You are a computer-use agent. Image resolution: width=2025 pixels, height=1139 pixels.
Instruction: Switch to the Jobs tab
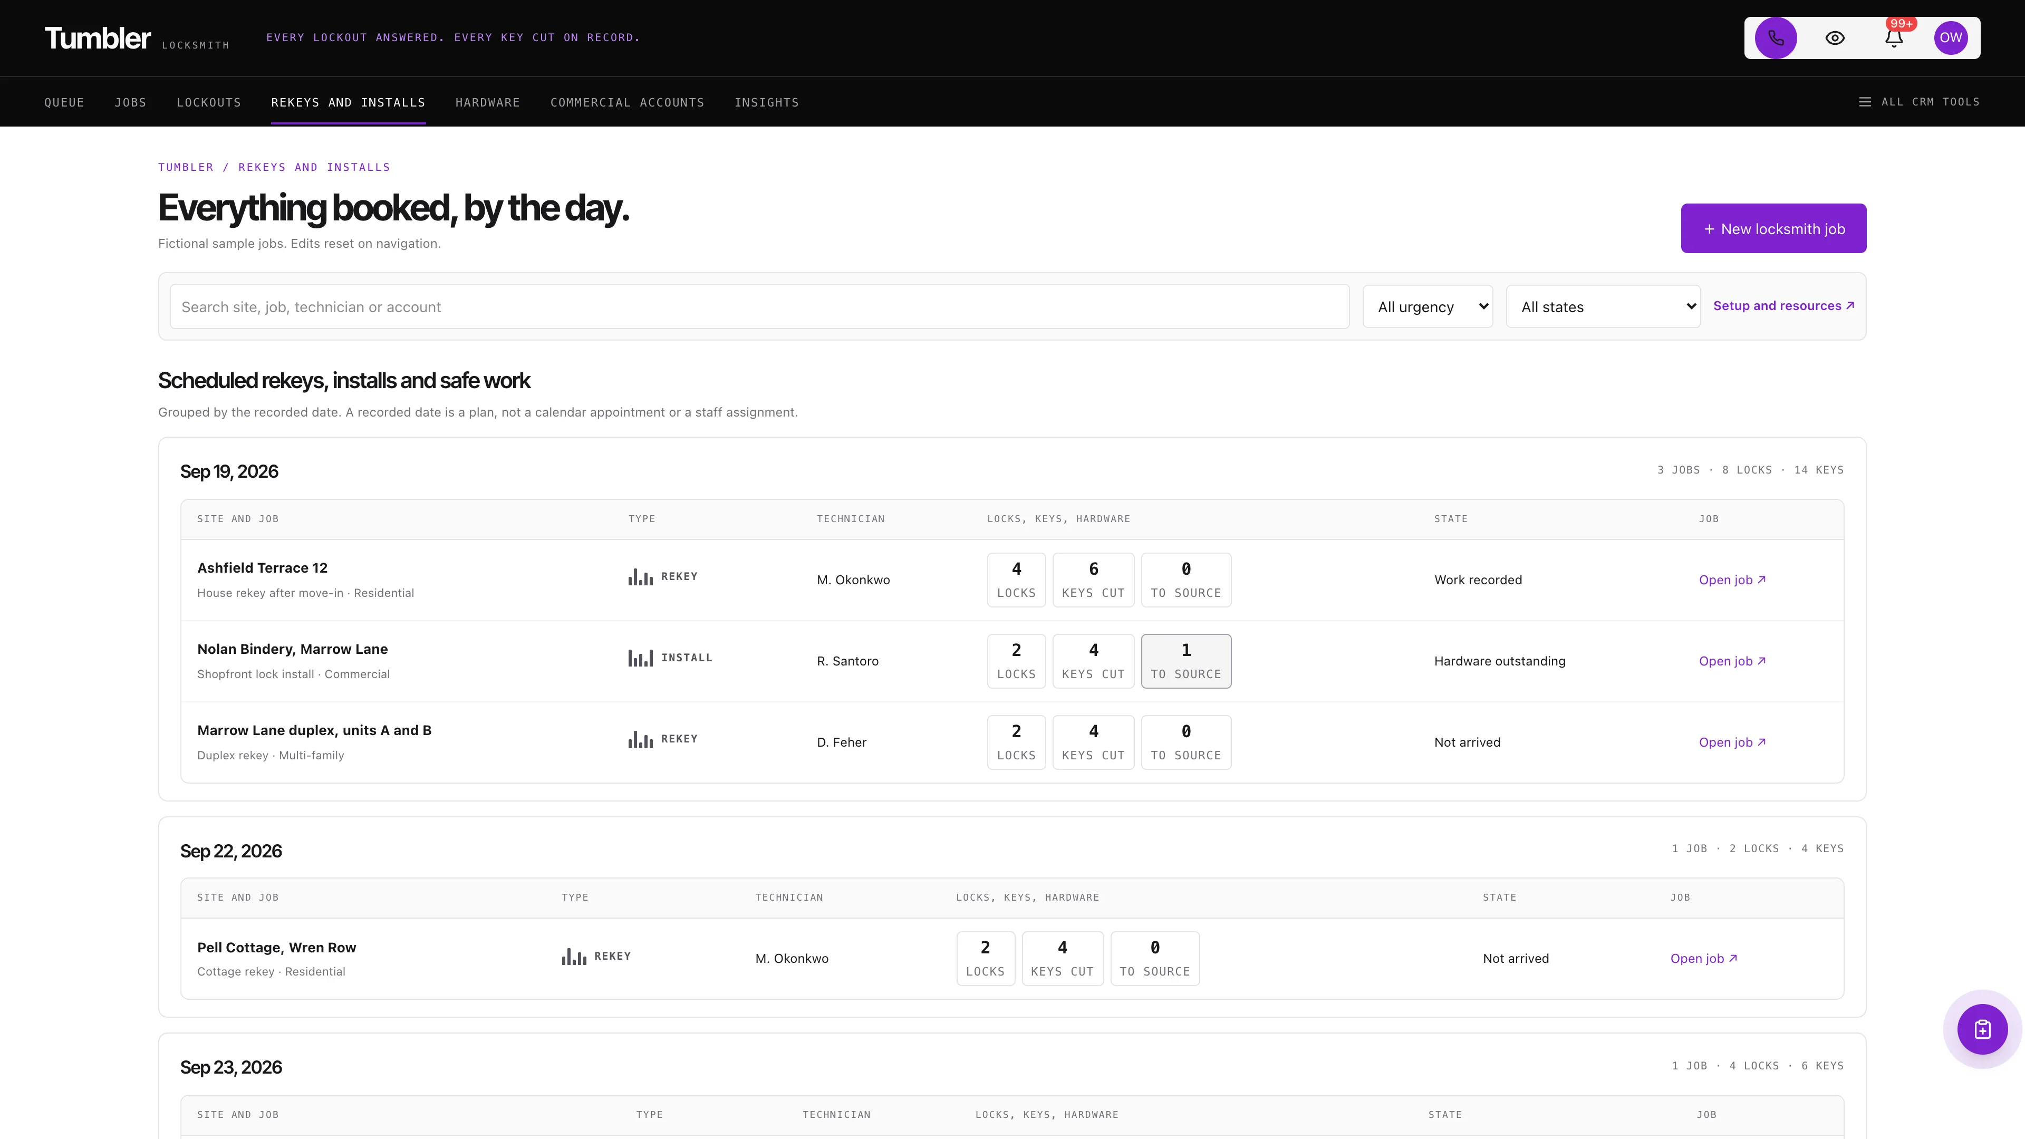click(x=130, y=102)
